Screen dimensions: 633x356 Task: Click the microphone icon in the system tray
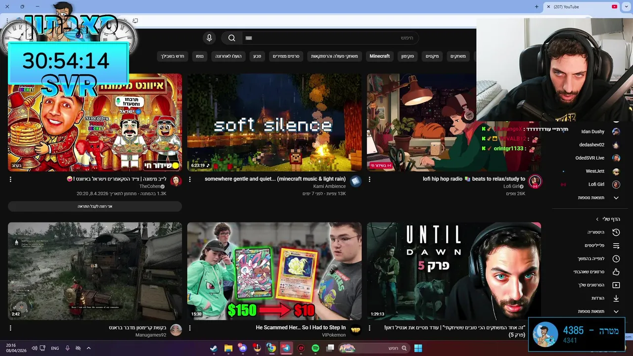68,348
